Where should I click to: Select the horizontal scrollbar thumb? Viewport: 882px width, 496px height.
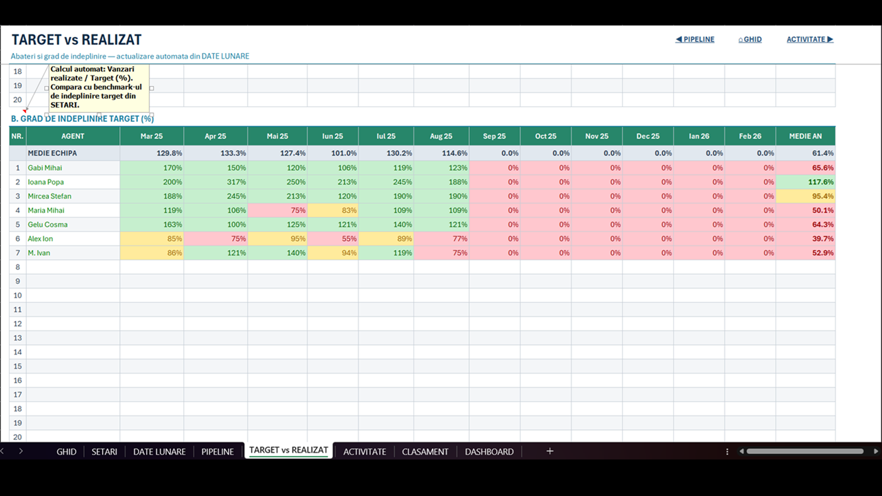coord(805,451)
